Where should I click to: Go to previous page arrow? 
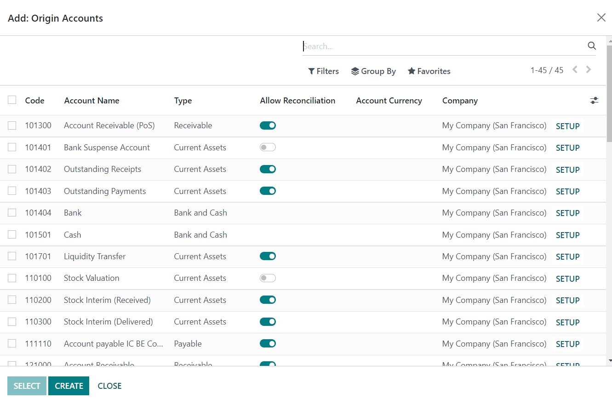click(575, 70)
